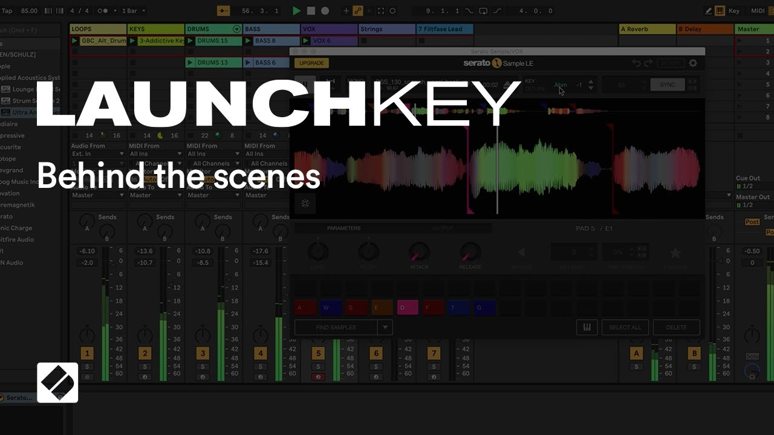The width and height of the screenshot is (774, 435).
Task: Adjust the RELEASE knob
Action: 470,252
